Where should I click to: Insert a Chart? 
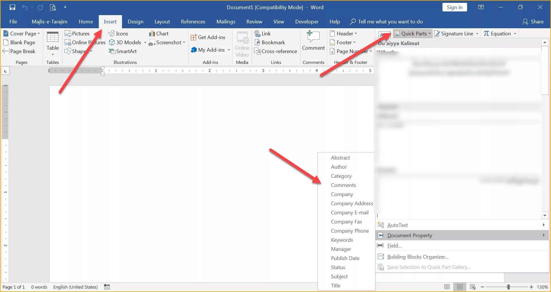click(159, 34)
